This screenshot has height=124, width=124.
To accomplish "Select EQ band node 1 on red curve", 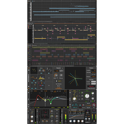I will pos(38,99).
